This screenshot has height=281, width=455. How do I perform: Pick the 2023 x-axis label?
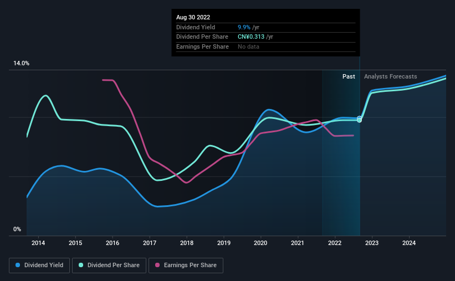[x=372, y=243]
